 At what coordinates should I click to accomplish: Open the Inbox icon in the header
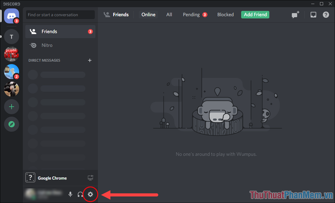coord(313,14)
